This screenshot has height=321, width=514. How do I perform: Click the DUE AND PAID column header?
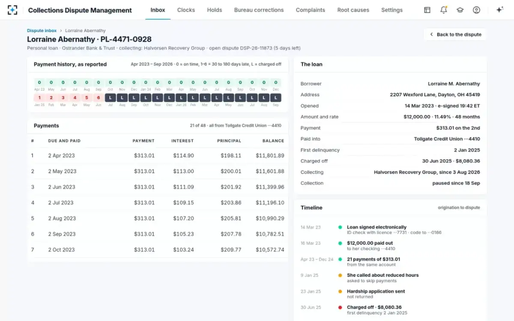coord(64,141)
